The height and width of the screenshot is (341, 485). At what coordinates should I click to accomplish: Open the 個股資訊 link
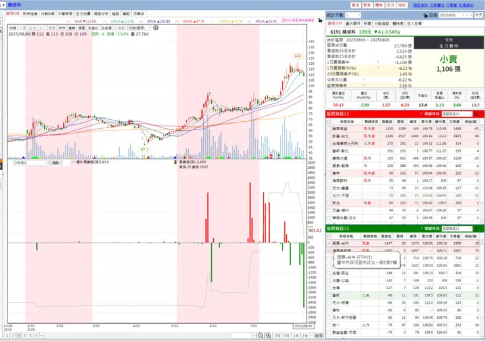(420, 5)
